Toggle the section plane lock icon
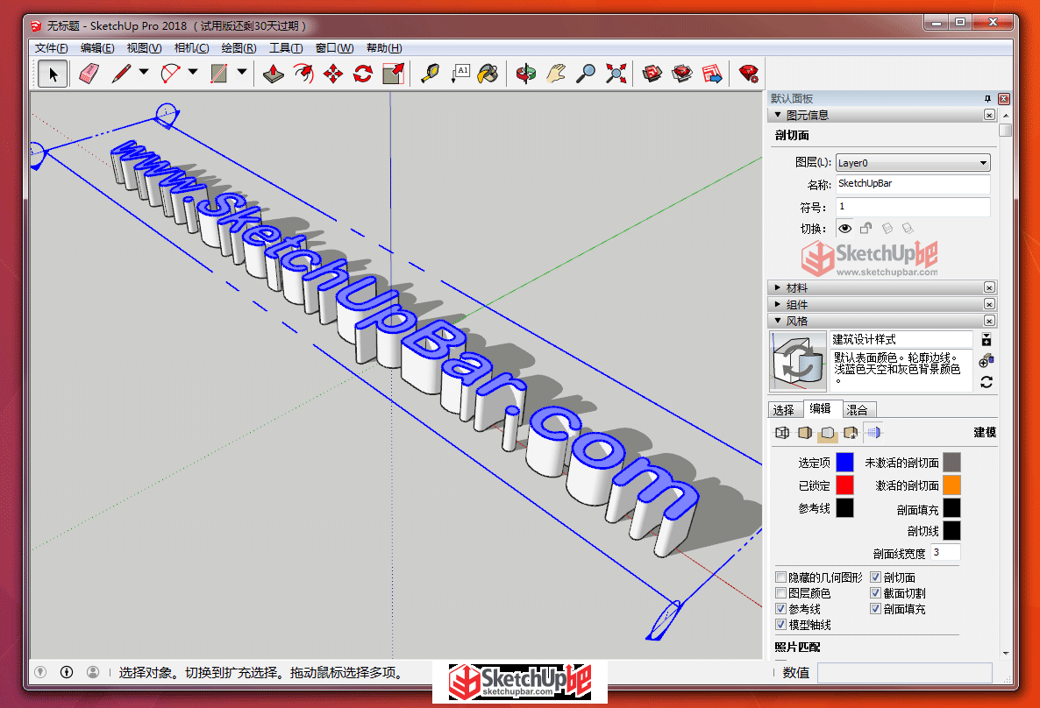The height and width of the screenshot is (708, 1040). (x=865, y=229)
